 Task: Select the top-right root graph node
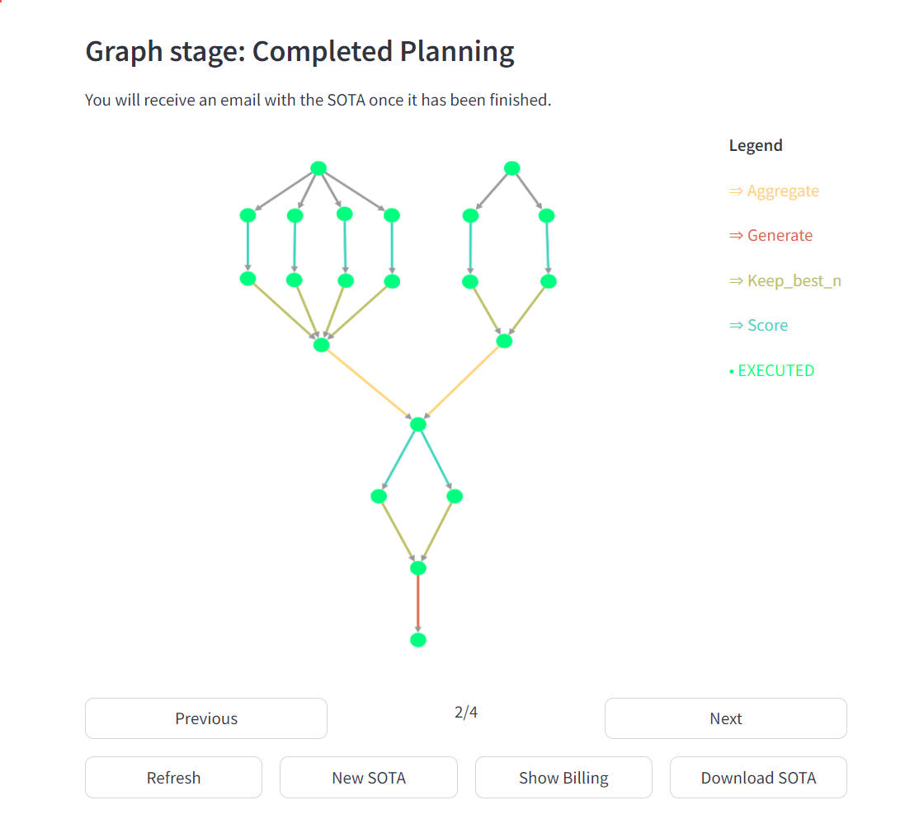[511, 169]
